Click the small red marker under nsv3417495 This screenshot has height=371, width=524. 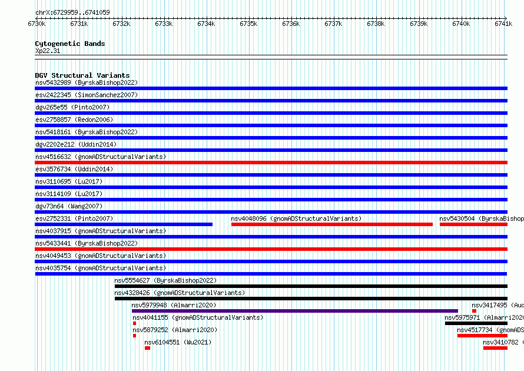(474, 311)
